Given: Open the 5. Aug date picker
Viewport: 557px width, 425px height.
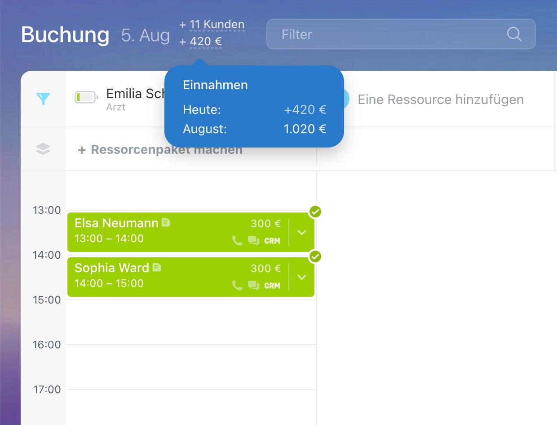Looking at the screenshot, I should [146, 35].
